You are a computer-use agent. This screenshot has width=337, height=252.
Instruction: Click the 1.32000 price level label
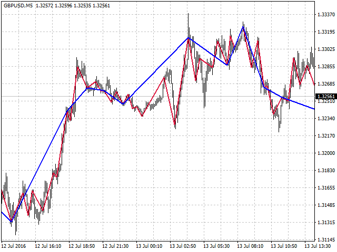[x=326, y=153]
